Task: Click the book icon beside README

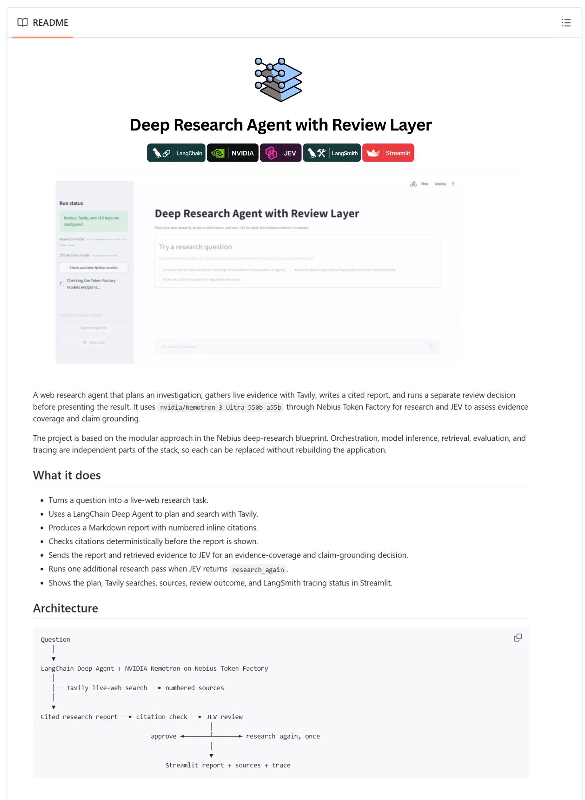Action: coord(23,23)
